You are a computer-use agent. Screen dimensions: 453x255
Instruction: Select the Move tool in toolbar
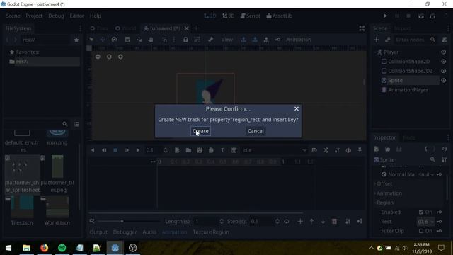click(x=103, y=40)
